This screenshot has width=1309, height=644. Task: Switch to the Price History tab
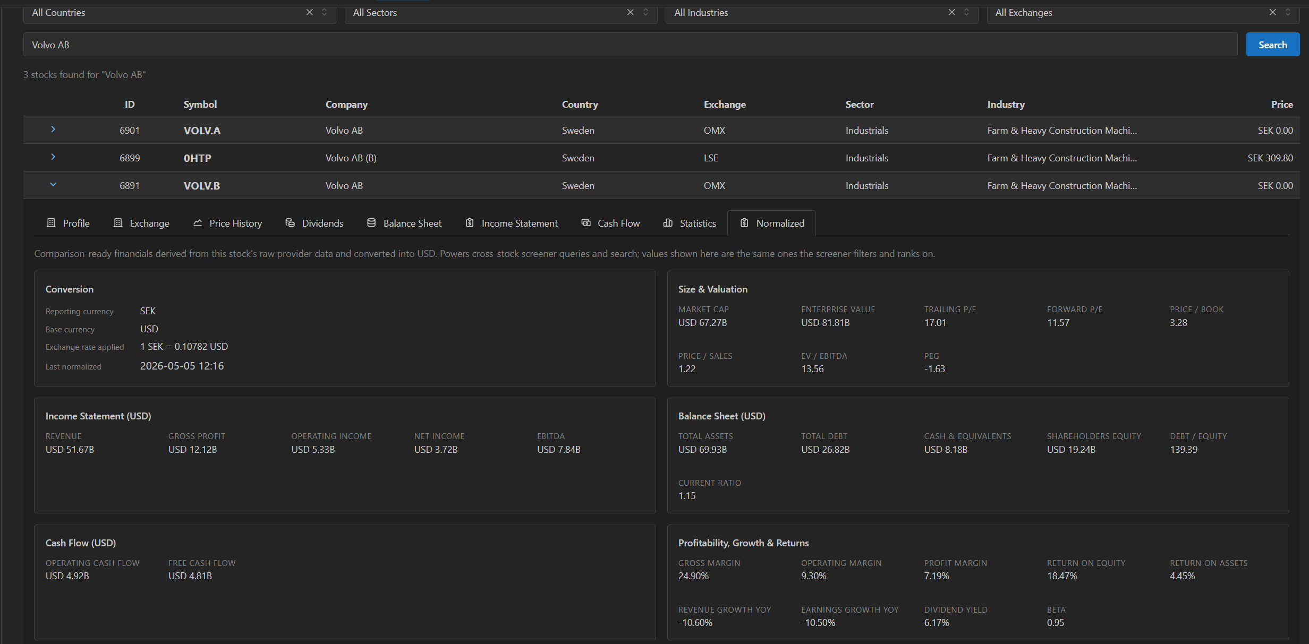click(228, 224)
